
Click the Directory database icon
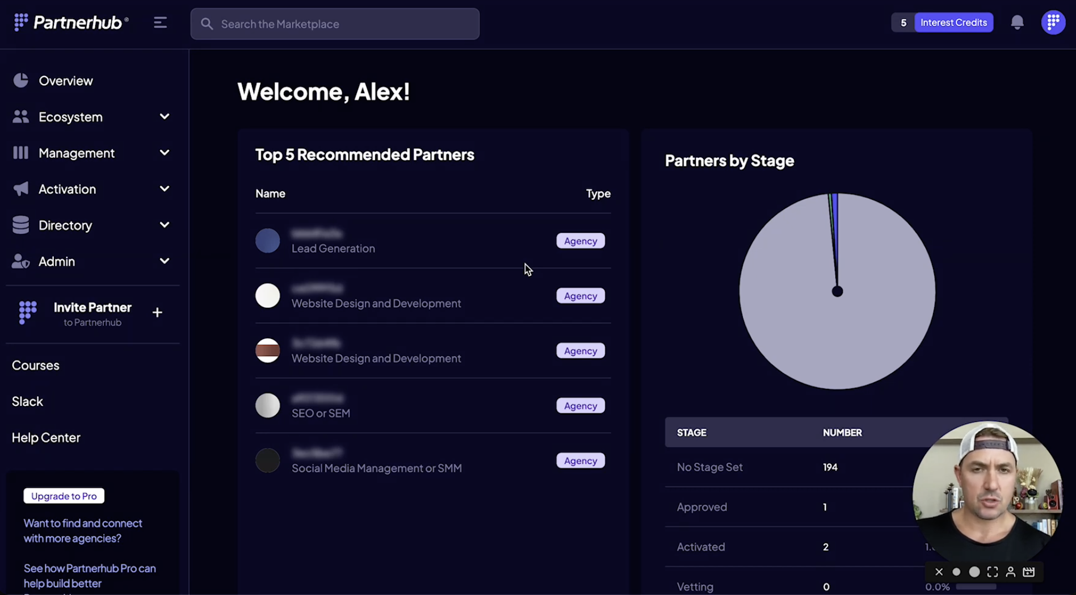[x=20, y=225]
